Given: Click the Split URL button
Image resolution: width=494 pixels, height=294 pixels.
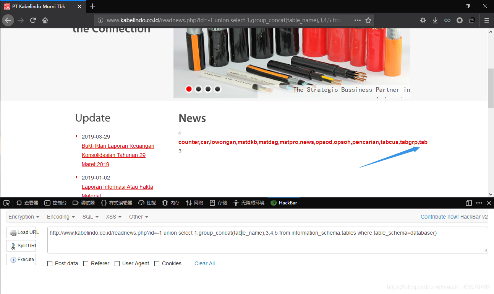Looking at the screenshot, I should point(21,246).
